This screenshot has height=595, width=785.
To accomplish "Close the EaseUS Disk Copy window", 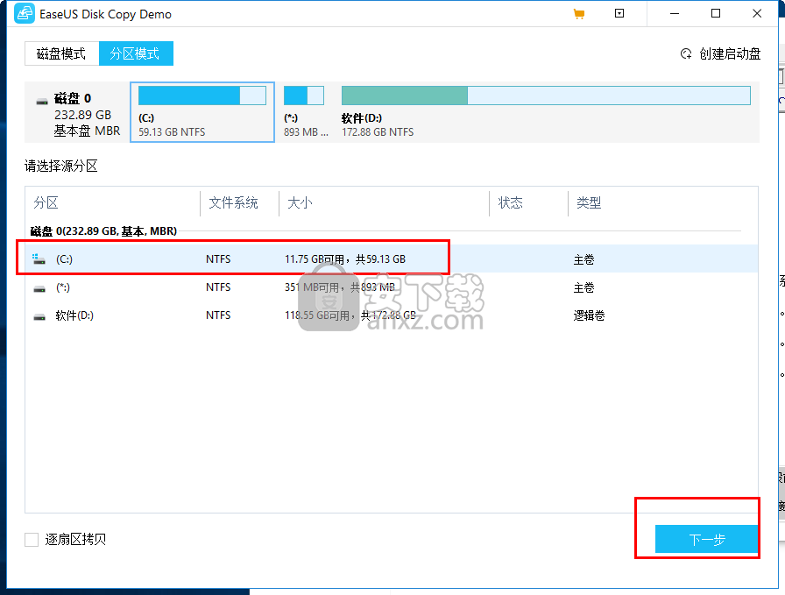I will [x=757, y=13].
